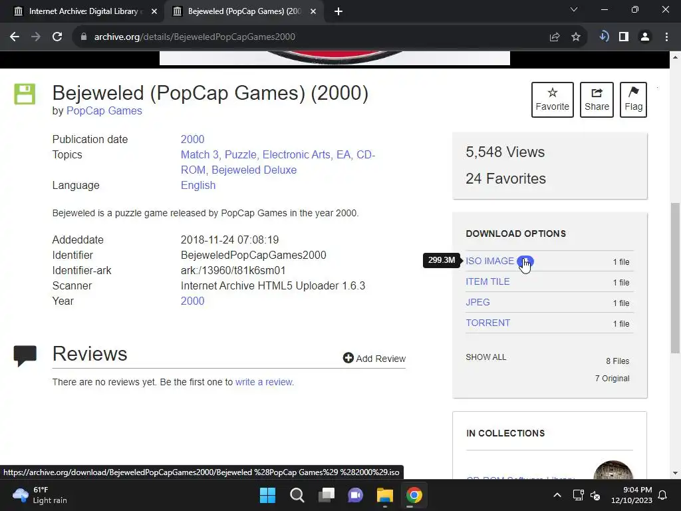Open the Bejeweled Deluxe topic link
The image size is (681, 511).
pos(254,170)
